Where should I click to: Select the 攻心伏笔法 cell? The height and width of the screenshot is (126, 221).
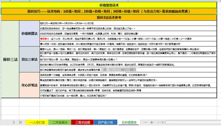[x=29, y=85]
